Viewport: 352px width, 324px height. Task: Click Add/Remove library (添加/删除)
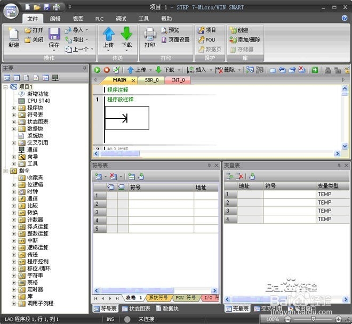click(x=245, y=40)
